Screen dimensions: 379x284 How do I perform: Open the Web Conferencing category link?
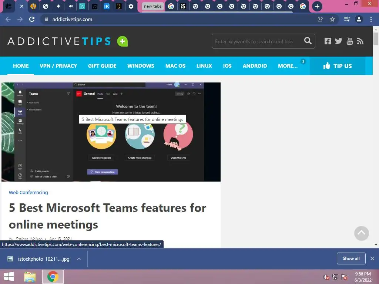pyautogui.click(x=28, y=192)
